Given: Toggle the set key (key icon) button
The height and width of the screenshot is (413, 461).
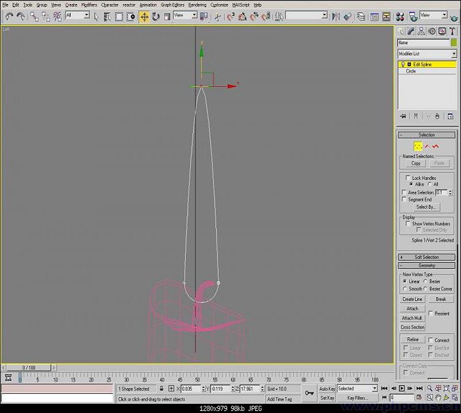Looking at the screenshot, I should point(310,393).
